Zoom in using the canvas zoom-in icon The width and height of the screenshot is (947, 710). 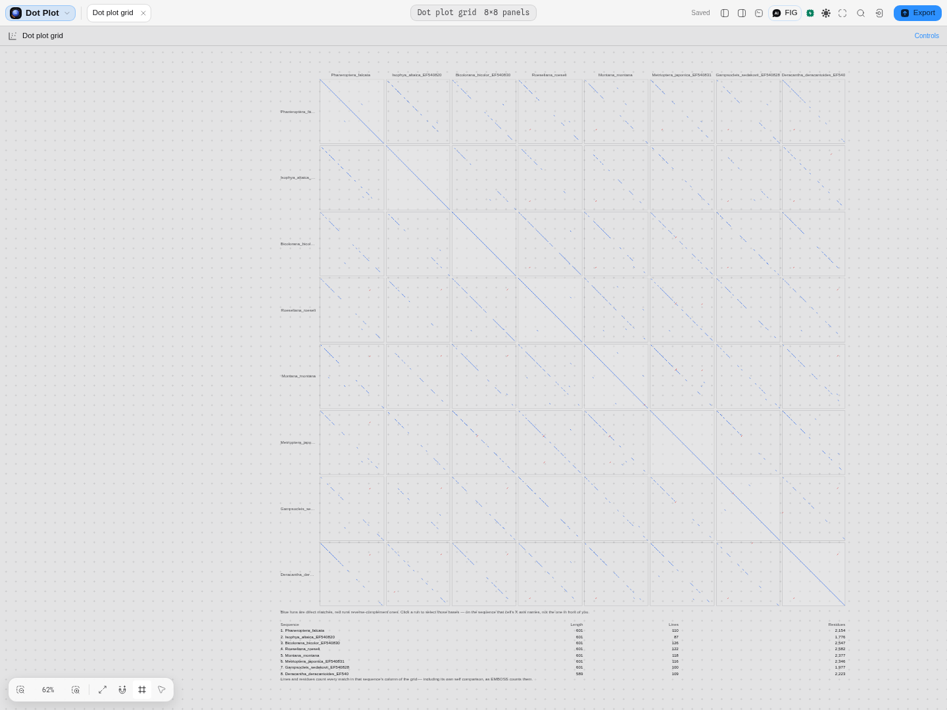[76, 690]
